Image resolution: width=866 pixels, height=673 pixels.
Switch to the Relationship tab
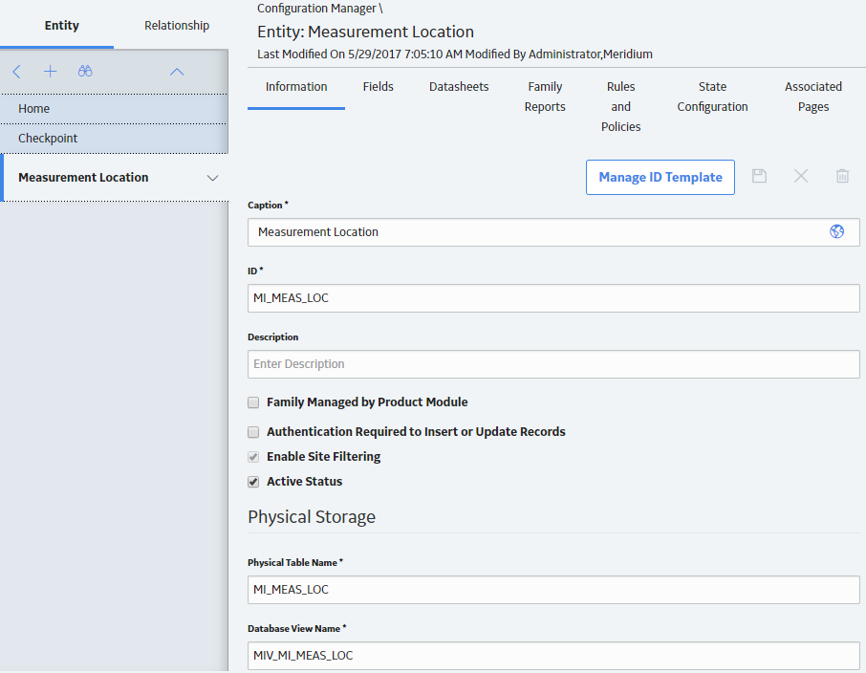click(177, 26)
